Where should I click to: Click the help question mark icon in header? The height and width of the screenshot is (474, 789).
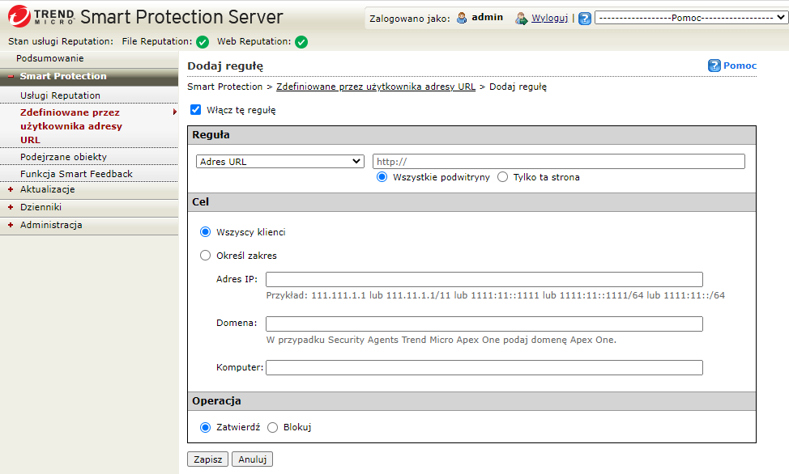[585, 18]
